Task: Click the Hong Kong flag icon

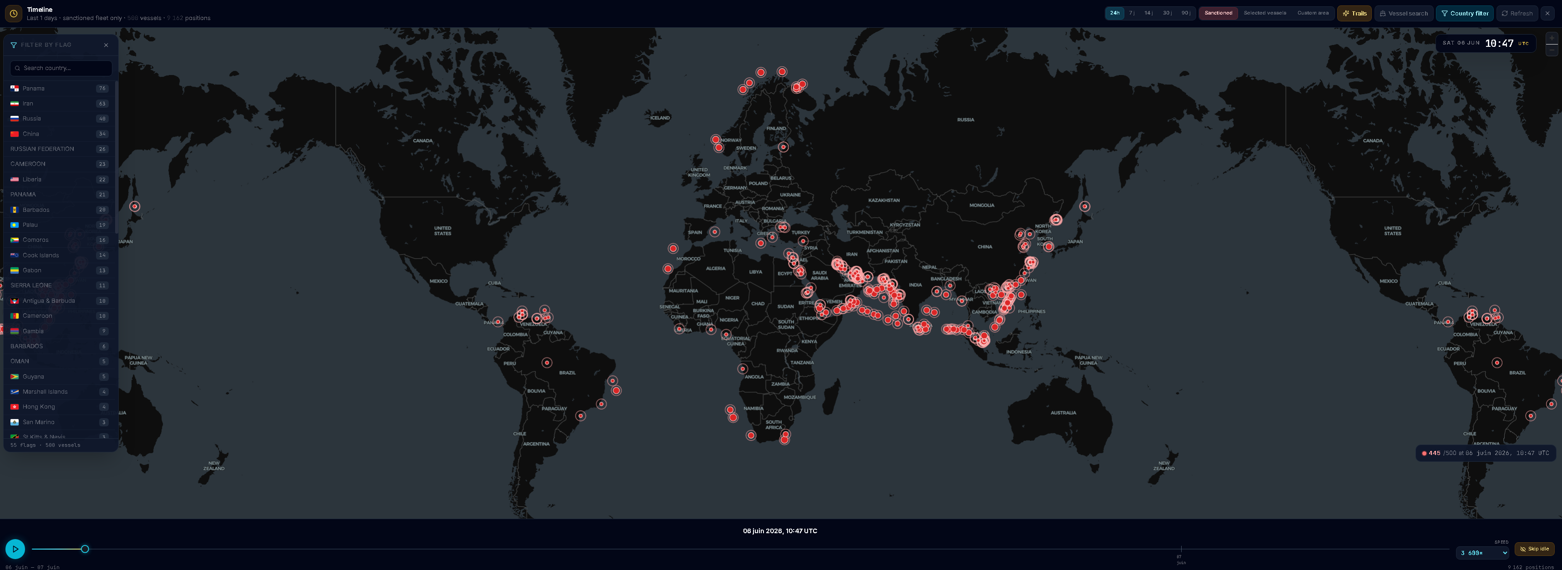Action: click(15, 406)
